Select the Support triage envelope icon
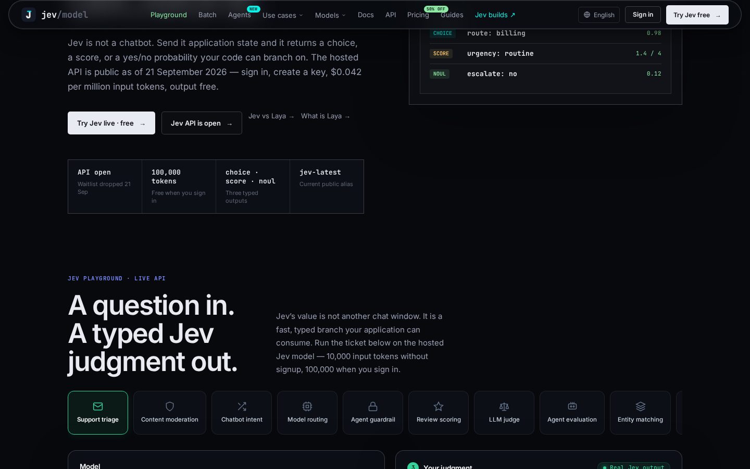 coord(98,406)
